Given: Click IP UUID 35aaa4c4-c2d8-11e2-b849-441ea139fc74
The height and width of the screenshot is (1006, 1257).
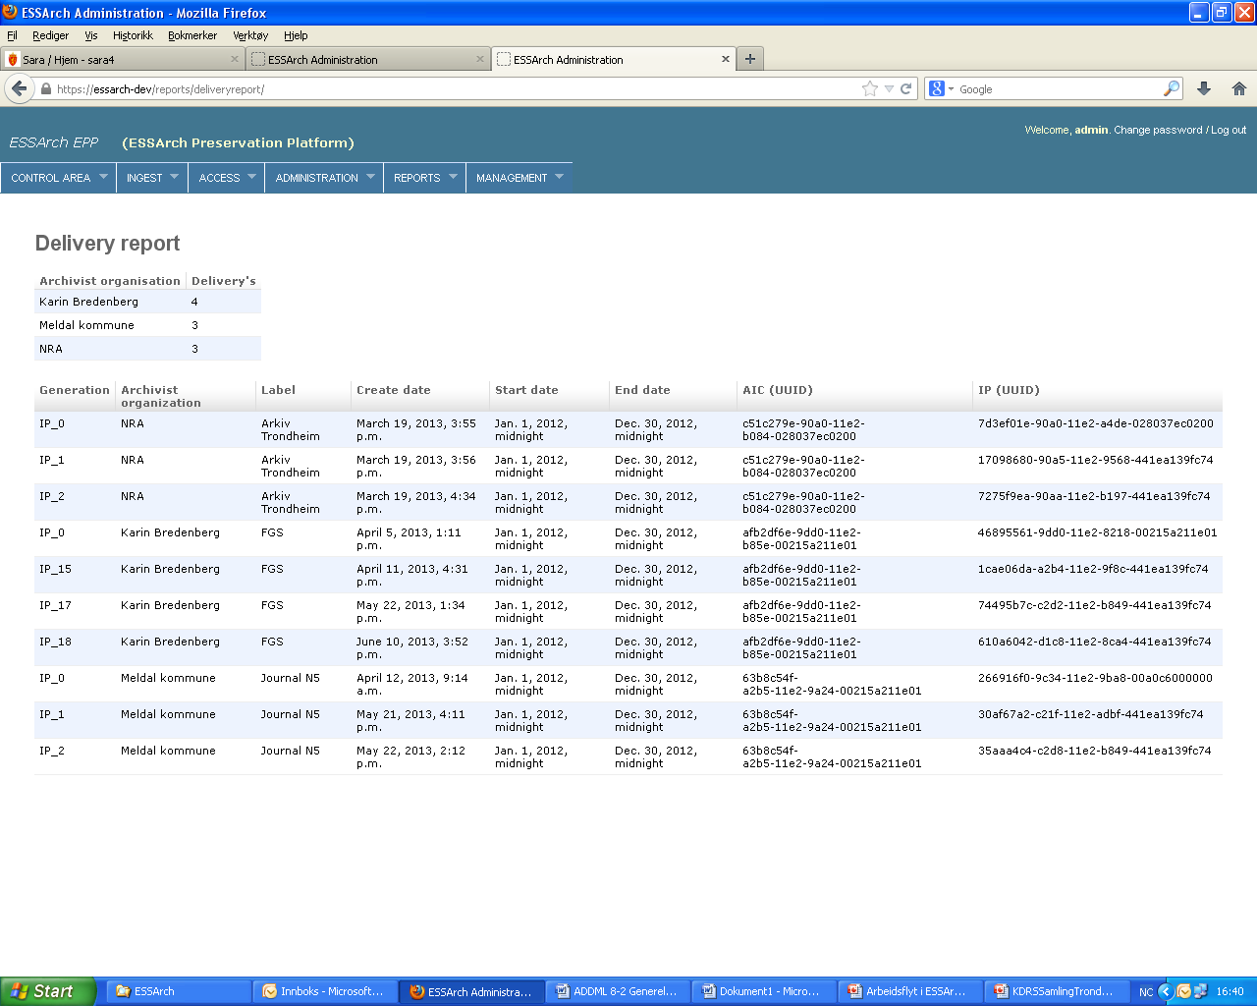Looking at the screenshot, I should 1095,751.
